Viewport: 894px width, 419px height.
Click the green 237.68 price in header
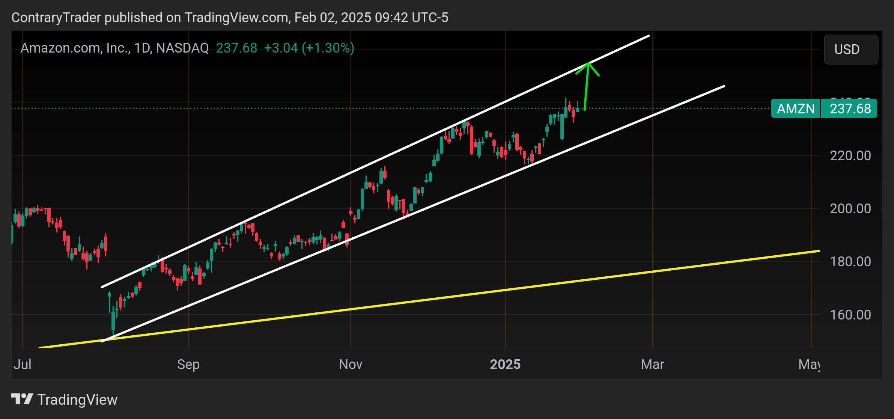[x=236, y=48]
